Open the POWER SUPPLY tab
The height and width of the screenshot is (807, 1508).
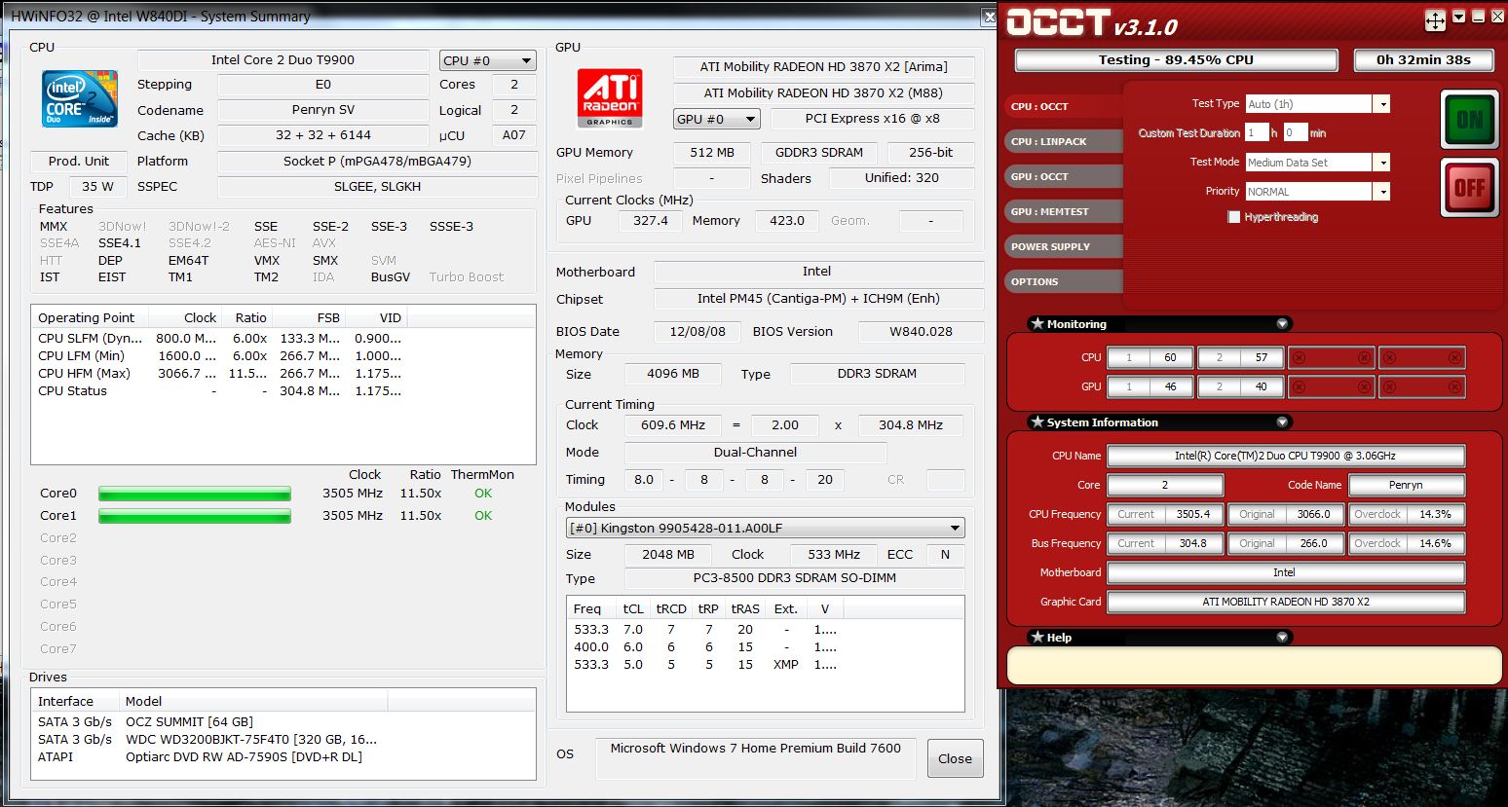[x=1063, y=246]
